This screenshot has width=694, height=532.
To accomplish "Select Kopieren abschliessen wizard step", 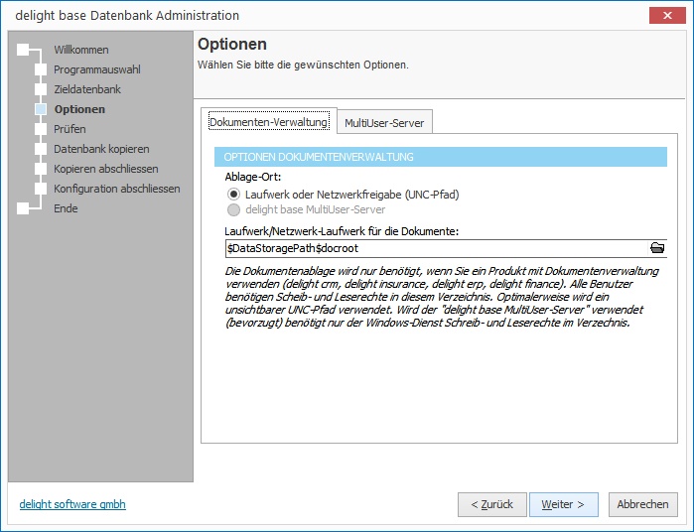I will 105,169.
